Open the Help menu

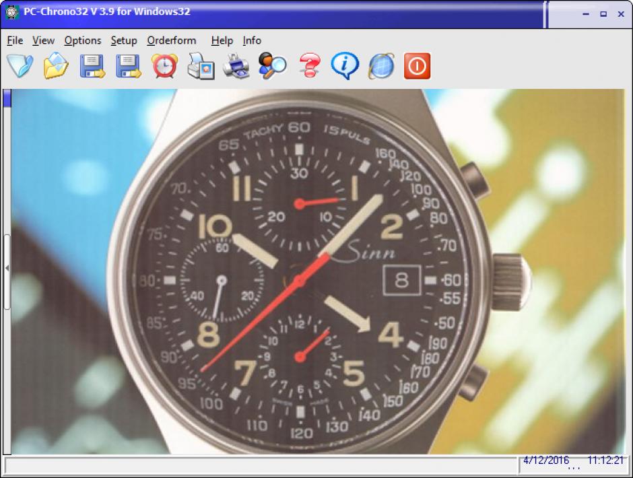[x=222, y=40]
